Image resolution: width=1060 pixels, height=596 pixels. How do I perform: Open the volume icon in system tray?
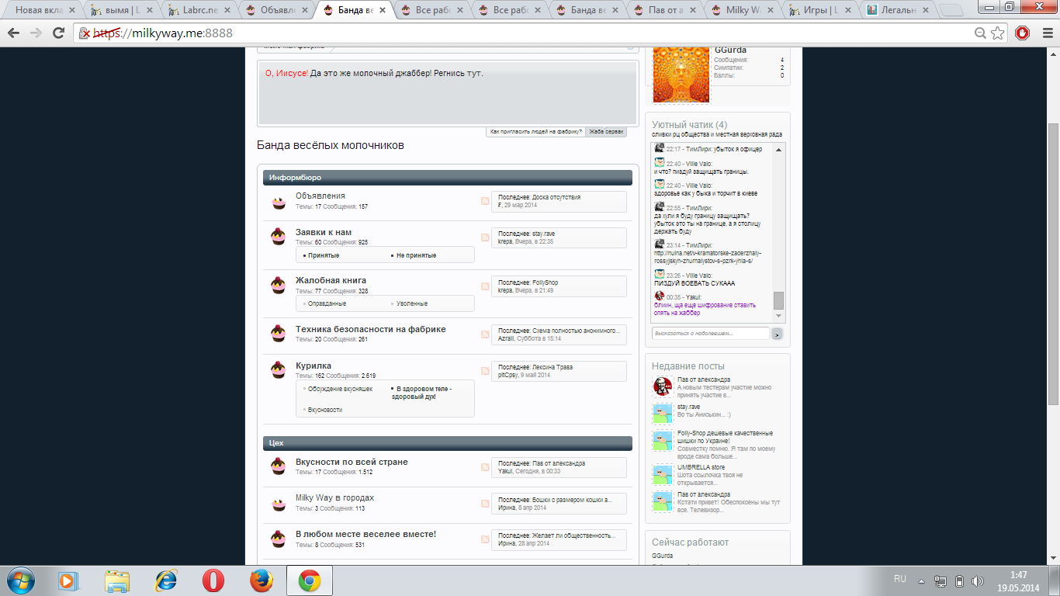tap(977, 580)
